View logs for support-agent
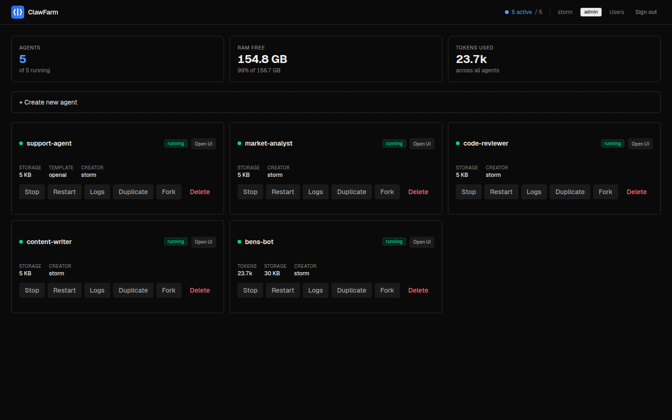 97,192
